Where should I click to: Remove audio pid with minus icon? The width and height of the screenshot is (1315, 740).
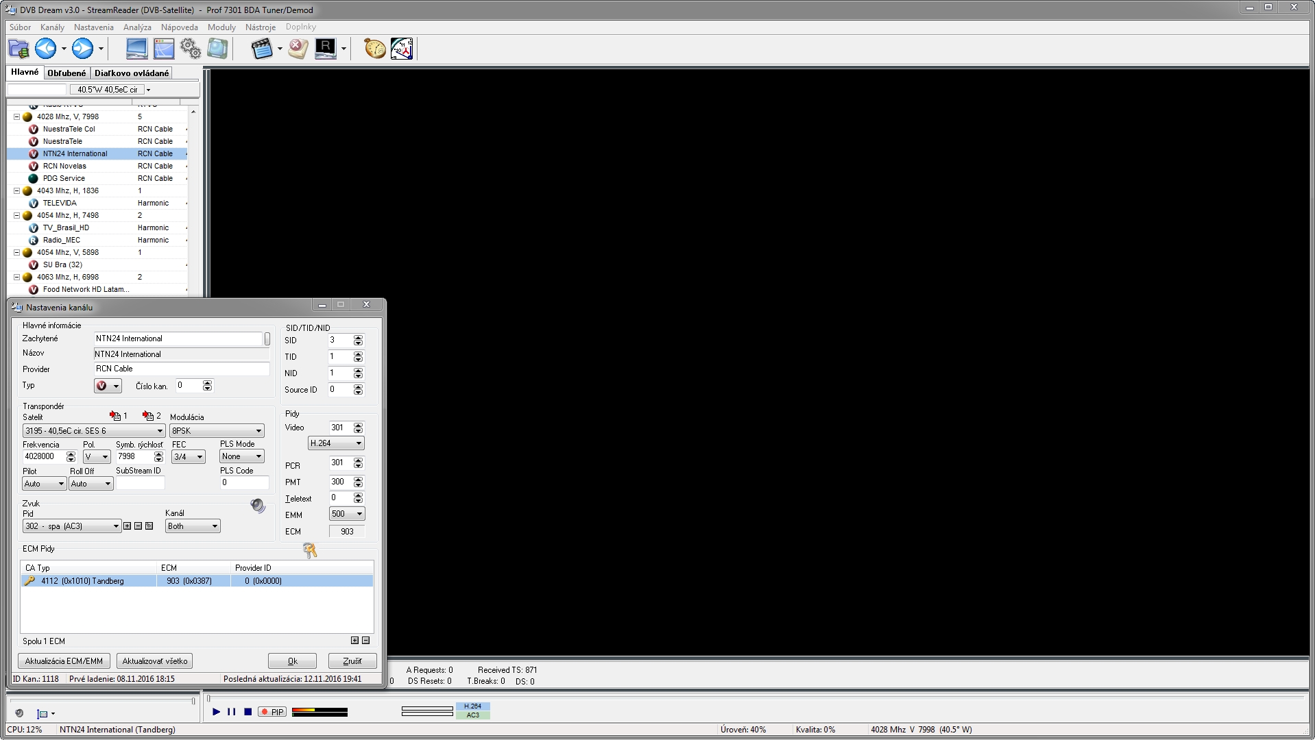138,526
